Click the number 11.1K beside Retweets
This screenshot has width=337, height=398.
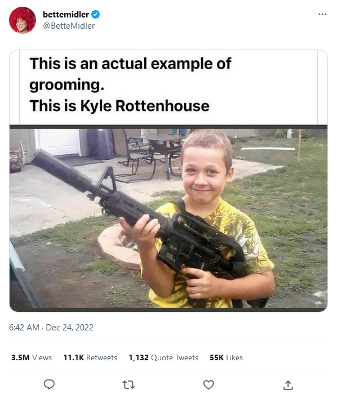[x=74, y=357]
